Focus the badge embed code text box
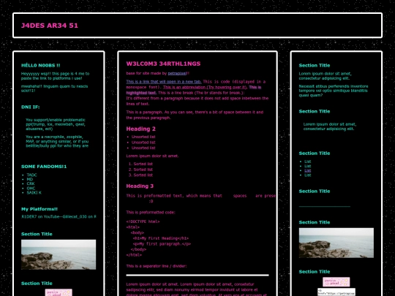The width and height of the screenshot is (395, 296). 336,292
